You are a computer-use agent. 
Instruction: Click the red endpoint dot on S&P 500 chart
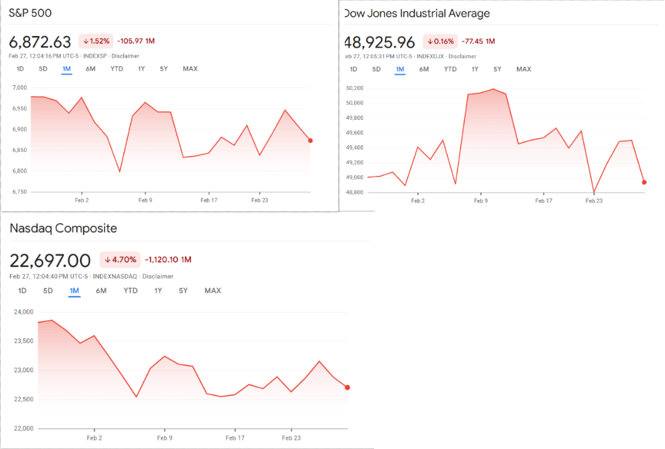311,141
